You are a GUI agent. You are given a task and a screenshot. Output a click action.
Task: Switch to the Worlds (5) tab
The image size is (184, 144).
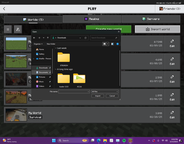point(33,20)
